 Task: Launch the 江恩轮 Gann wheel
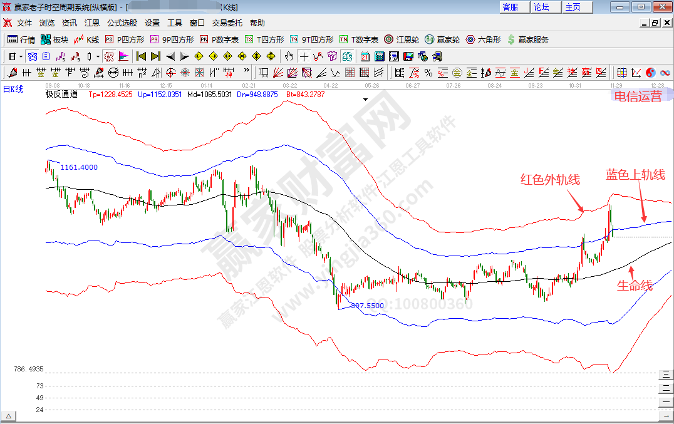[x=402, y=39]
